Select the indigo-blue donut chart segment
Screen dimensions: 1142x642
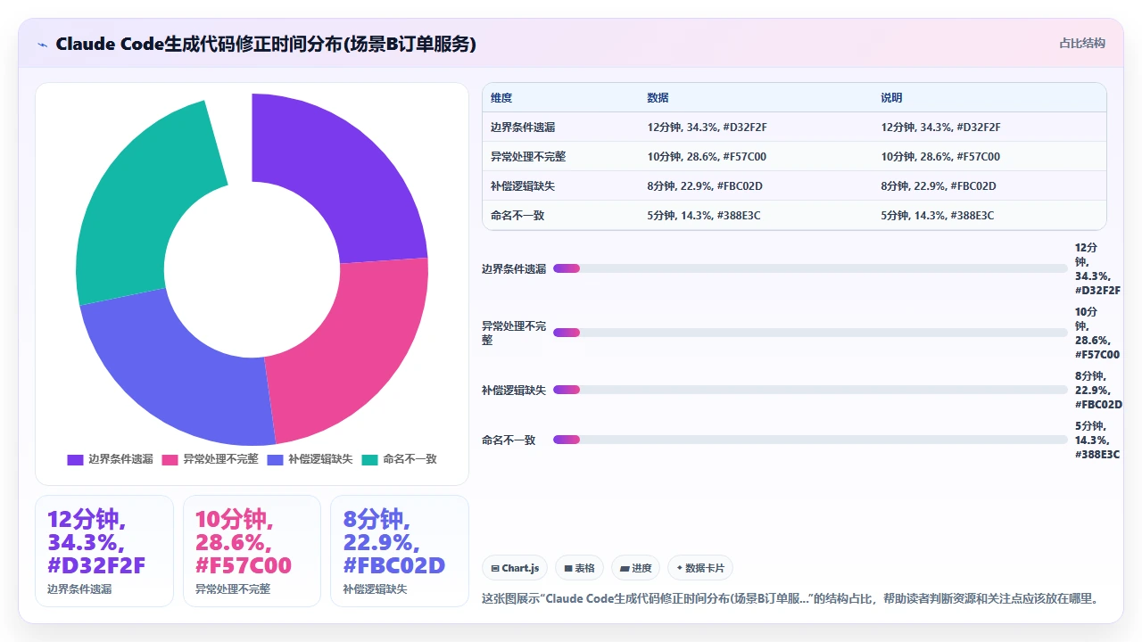[171, 370]
